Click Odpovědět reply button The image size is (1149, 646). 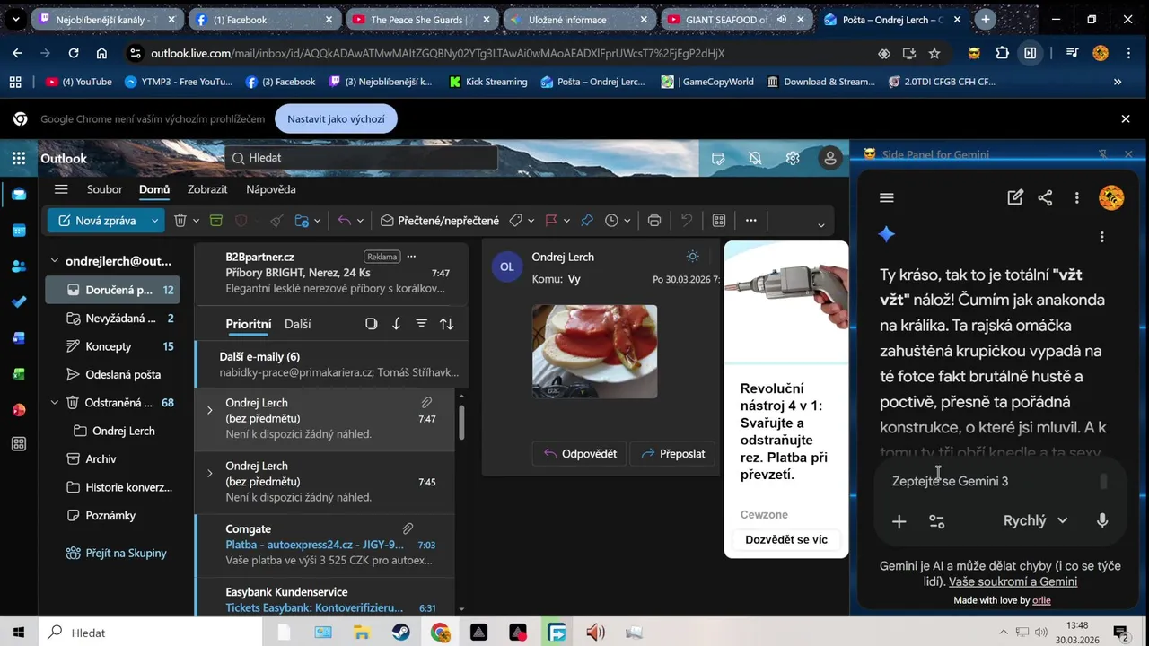click(579, 454)
